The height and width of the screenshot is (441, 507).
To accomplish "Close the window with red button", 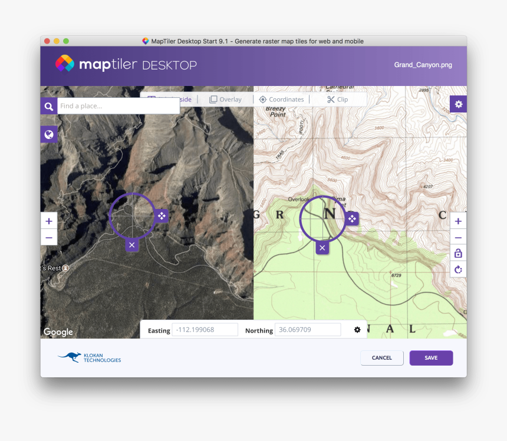I will pyautogui.click(x=47, y=41).
